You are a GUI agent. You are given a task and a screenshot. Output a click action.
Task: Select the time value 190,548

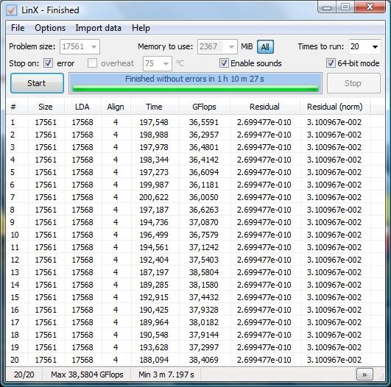154,335
